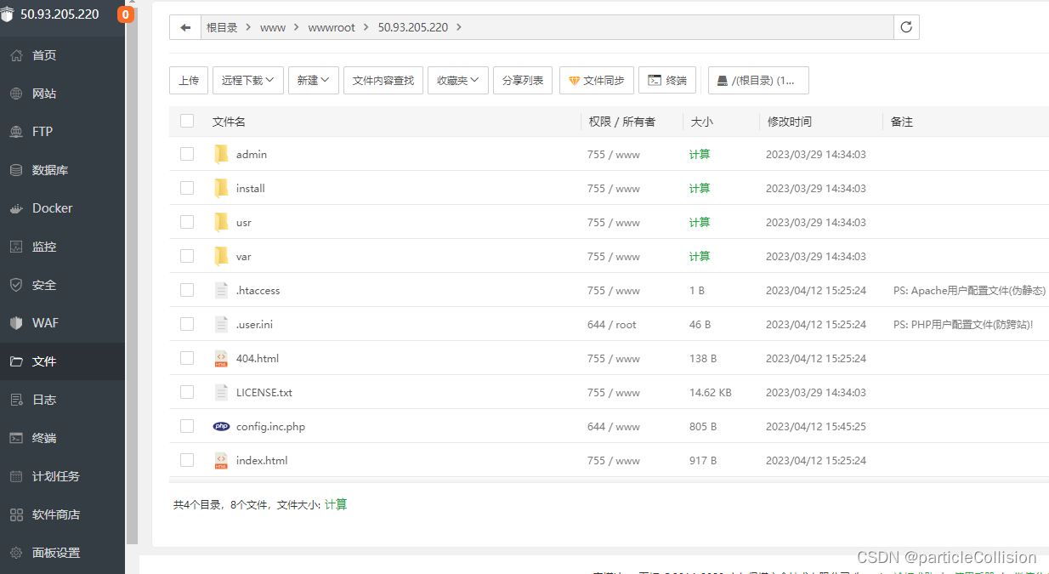This screenshot has height=574, width=1049.
Task: Go to 计划任务 in sidebar
Action: click(55, 476)
